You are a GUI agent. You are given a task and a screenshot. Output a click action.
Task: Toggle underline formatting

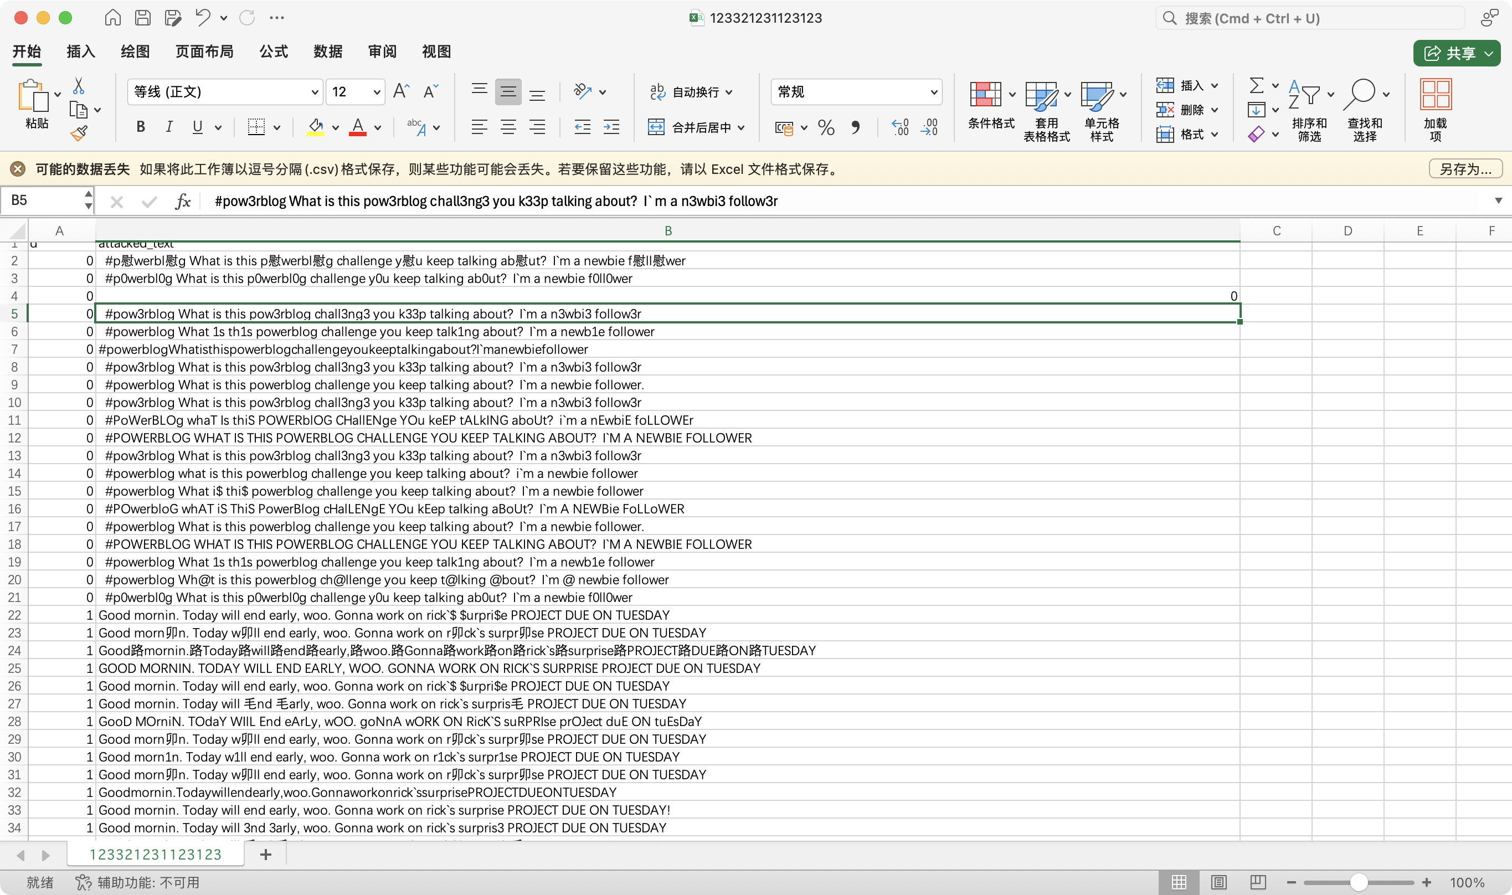[x=197, y=127]
